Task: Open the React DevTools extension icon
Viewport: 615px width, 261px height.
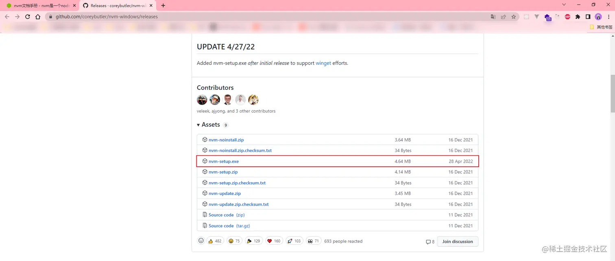Action: click(x=526, y=17)
